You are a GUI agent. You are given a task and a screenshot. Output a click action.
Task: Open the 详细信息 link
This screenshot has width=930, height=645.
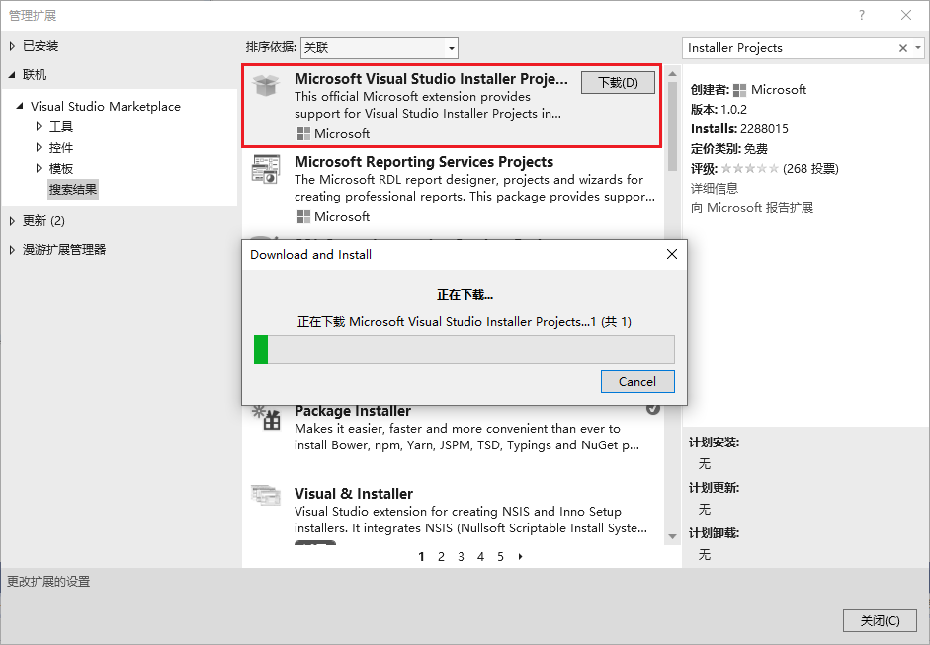pos(715,189)
